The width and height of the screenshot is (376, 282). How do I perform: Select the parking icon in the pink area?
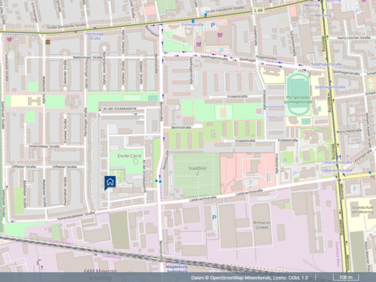pos(250,183)
